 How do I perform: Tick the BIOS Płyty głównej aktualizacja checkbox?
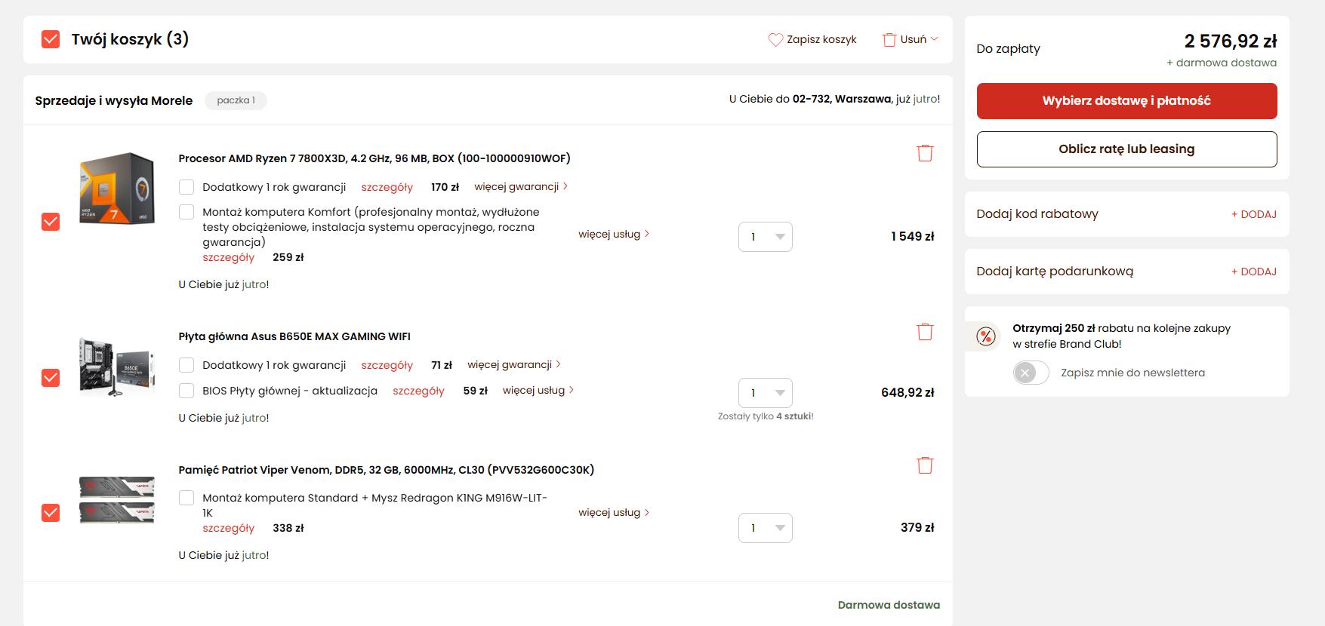186,391
